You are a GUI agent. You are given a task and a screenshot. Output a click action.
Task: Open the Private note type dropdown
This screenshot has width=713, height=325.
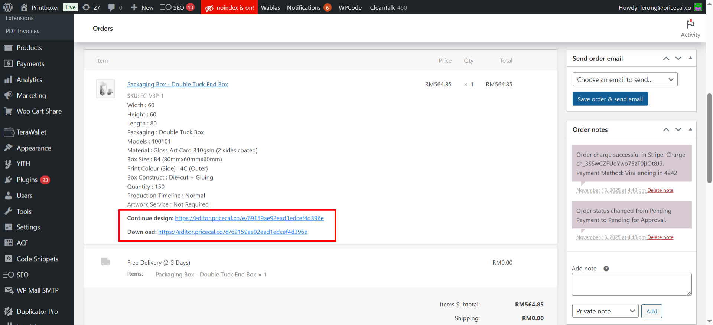[x=605, y=311]
